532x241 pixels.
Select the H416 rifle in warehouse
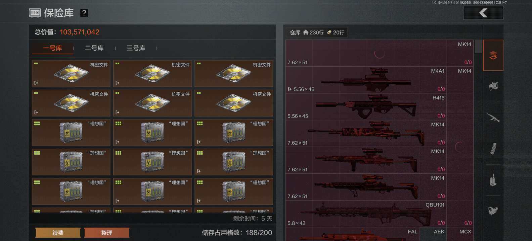click(366, 107)
